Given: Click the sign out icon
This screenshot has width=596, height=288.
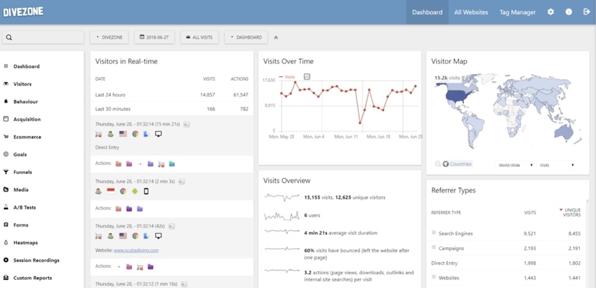Looking at the screenshot, I should pyautogui.click(x=586, y=12).
